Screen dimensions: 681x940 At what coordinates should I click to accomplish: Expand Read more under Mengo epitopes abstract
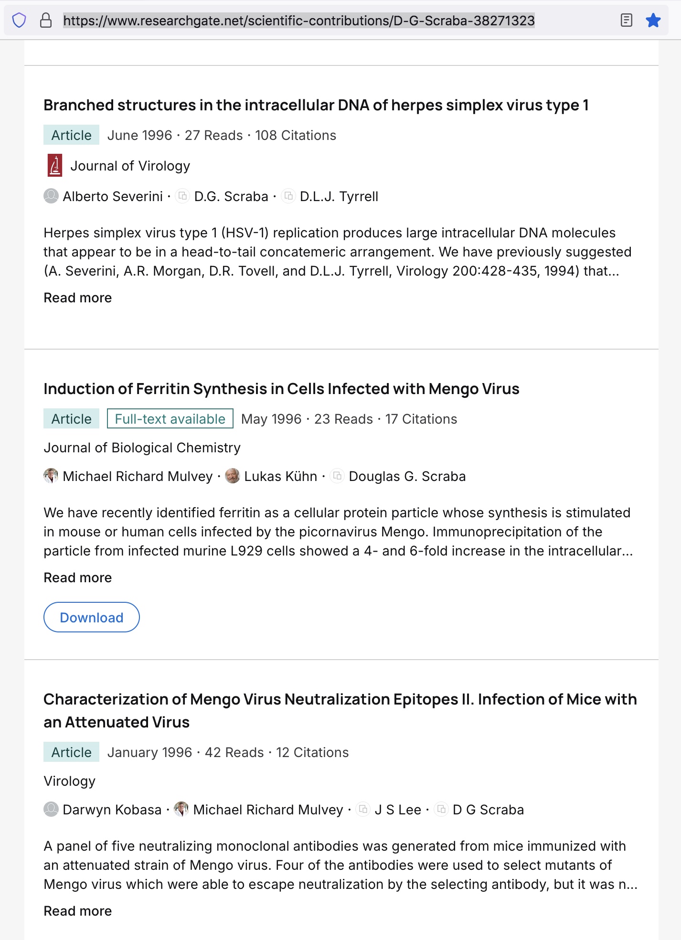point(78,911)
